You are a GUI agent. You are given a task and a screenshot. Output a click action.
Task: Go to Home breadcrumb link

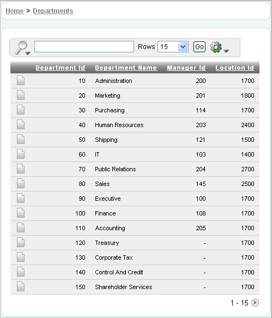15,11
